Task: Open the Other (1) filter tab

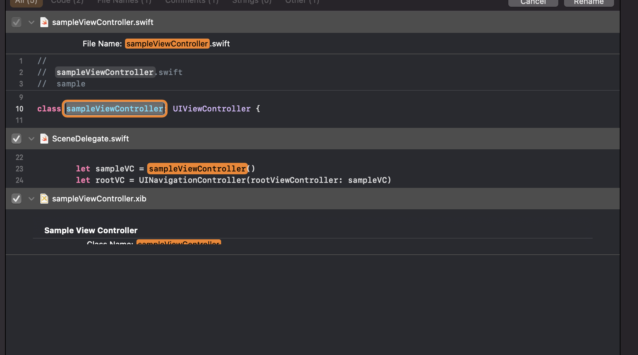Action: [302, 2]
